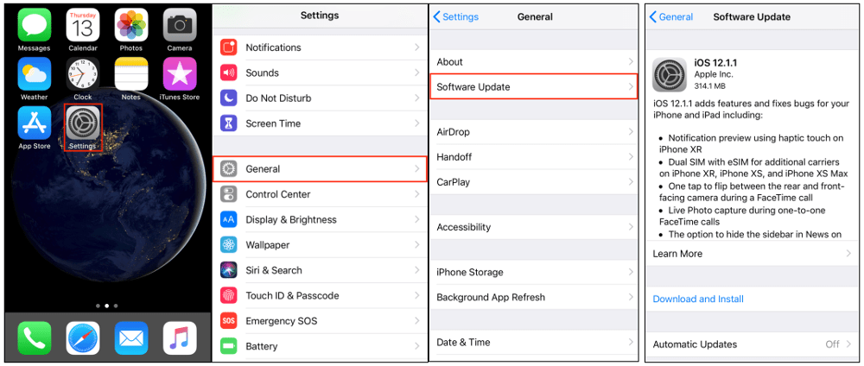Open the Mail app in the dock
The width and height of the screenshot is (864, 366).
[x=131, y=338]
